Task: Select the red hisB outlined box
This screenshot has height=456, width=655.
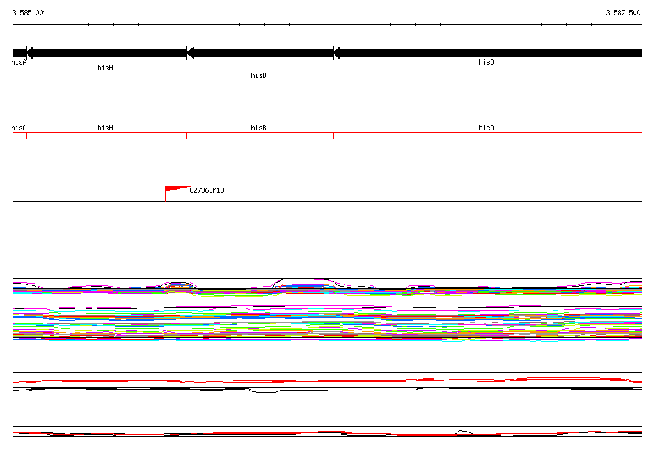Action: click(260, 135)
